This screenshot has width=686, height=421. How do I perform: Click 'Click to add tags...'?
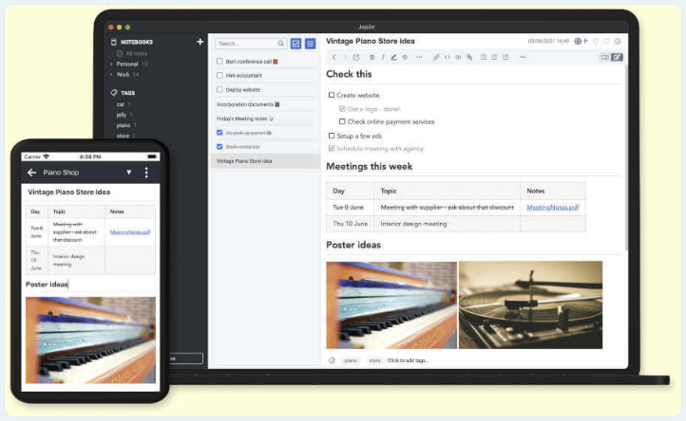408,360
